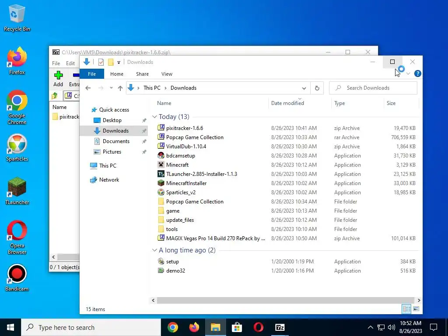Image resolution: width=448 pixels, height=336 pixels.
Task: Collapse the Today (13) group
Action: point(154,116)
